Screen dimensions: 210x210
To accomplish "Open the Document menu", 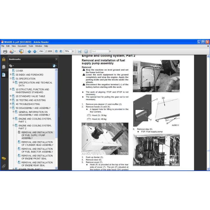I will point(22,46).
